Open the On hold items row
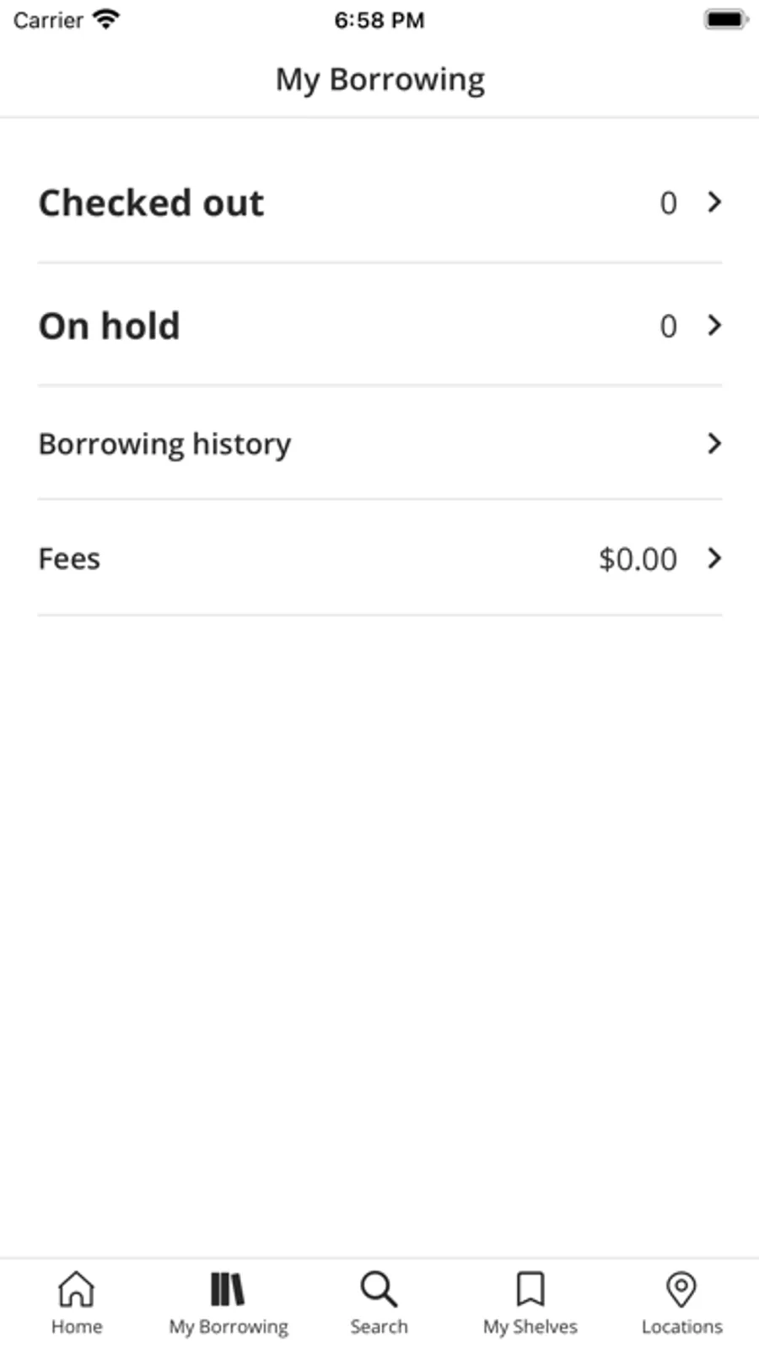The image size is (759, 1348). tap(379, 326)
